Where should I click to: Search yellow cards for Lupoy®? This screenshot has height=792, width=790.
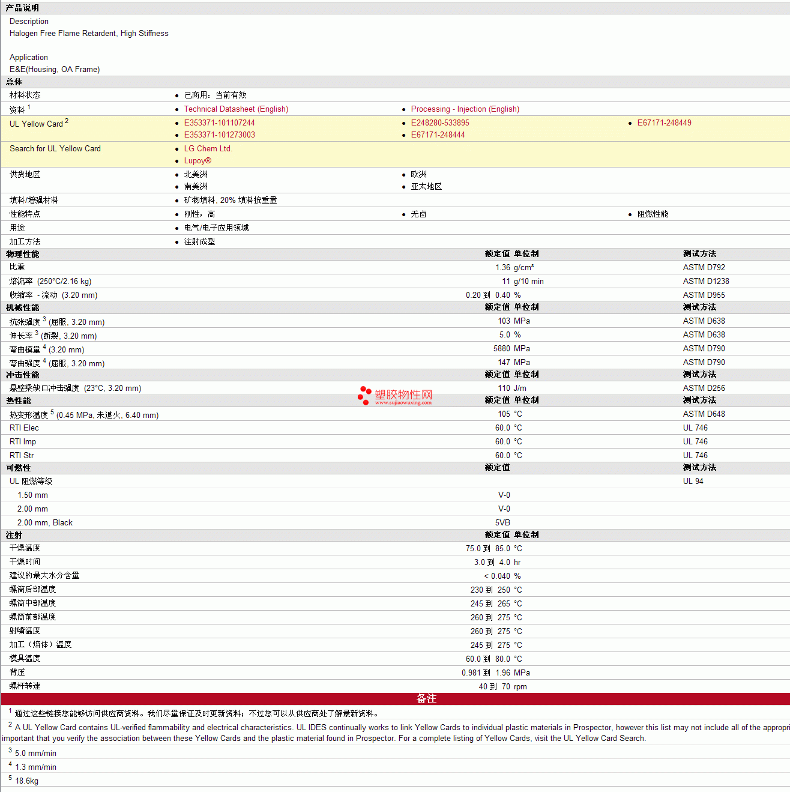pyautogui.click(x=197, y=161)
